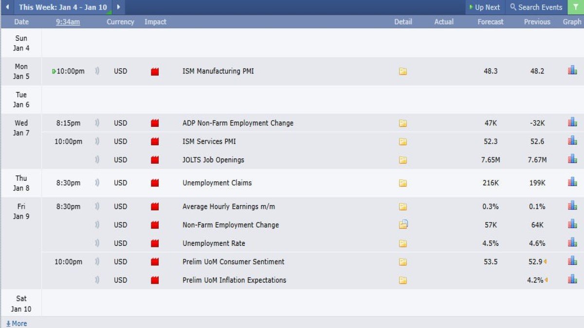Click the graph icon for Unemployment Rate

click(x=572, y=243)
